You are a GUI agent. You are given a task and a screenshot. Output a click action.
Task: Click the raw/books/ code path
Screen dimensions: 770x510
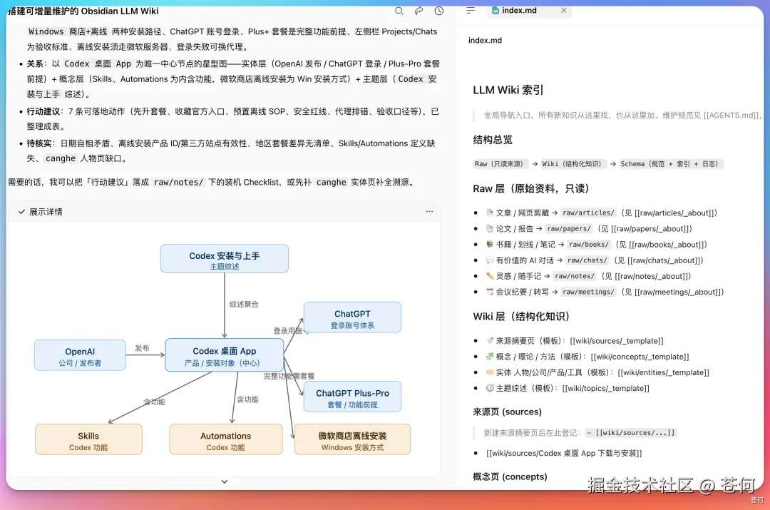(589, 244)
